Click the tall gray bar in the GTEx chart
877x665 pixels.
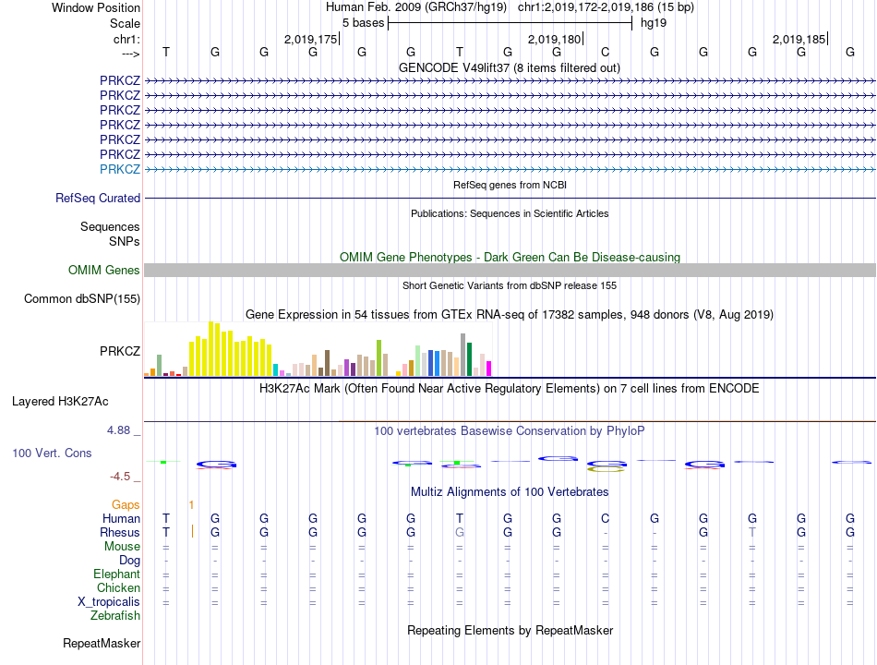pos(463,355)
